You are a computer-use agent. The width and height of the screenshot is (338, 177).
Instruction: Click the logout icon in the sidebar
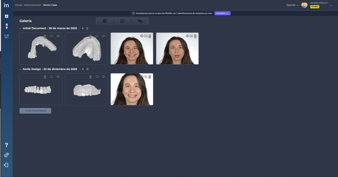pos(6,165)
